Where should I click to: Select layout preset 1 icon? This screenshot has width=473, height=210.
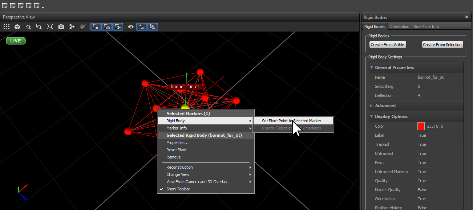(5, 6)
